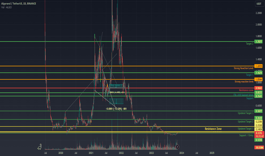Click the 0.6000 price scale tick
The height and width of the screenshot is (156, 265).
pos(258,106)
